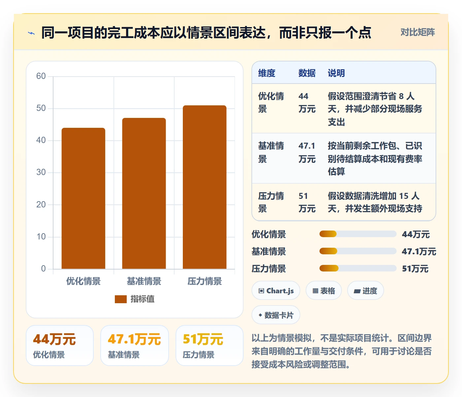Image resolution: width=462 pixels, height=397 pixels.
Task: Click the 压力情景 x-axis label under the chart
Action: pos(205,281)
